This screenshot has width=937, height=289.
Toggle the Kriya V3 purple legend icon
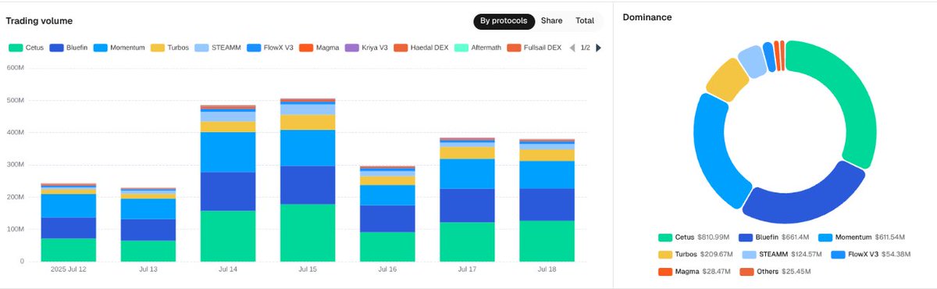click(351, 48)
